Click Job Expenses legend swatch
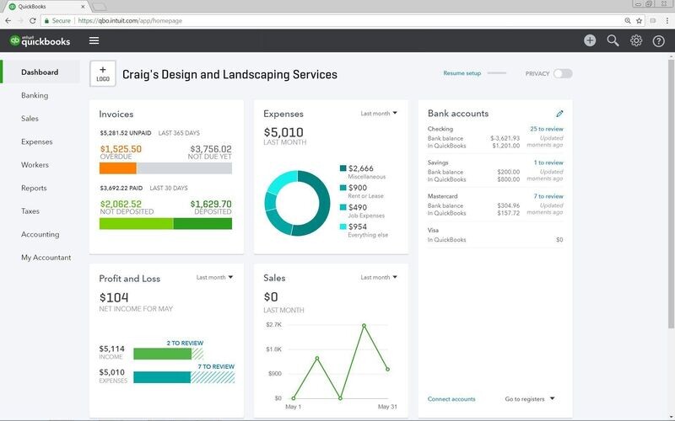 pos(343,207)
